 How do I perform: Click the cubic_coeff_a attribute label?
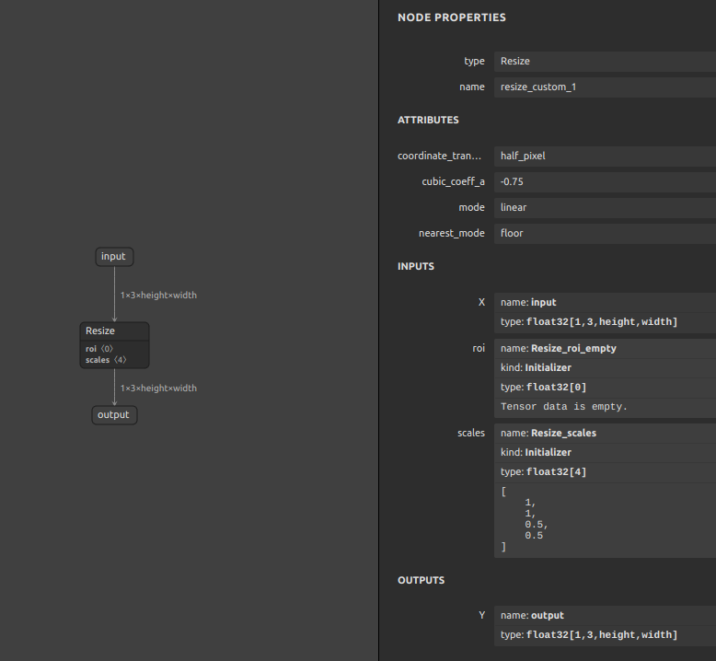click(453, 181)
